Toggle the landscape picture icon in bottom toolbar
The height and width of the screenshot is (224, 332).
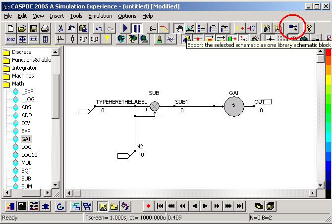click(x=103, y=206)
